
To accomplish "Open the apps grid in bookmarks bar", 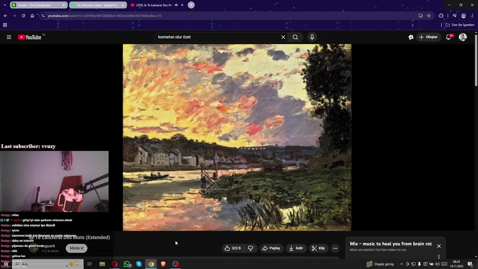I will click(5, 25).
